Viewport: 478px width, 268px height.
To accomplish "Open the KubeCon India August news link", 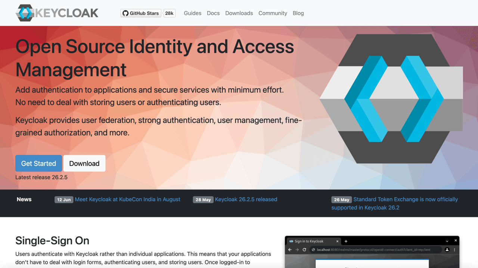I will (127, 199).
